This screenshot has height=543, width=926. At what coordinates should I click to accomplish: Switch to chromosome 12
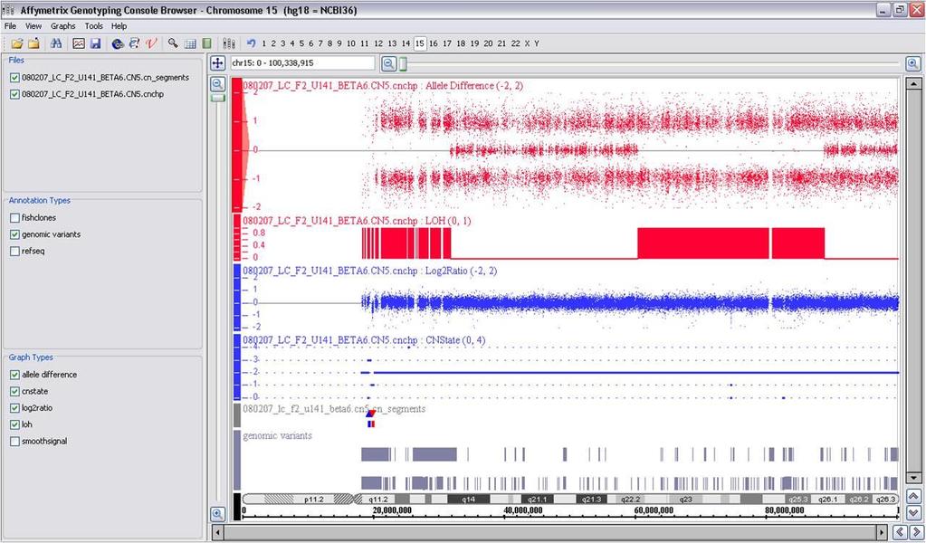[x=378, y=43]
